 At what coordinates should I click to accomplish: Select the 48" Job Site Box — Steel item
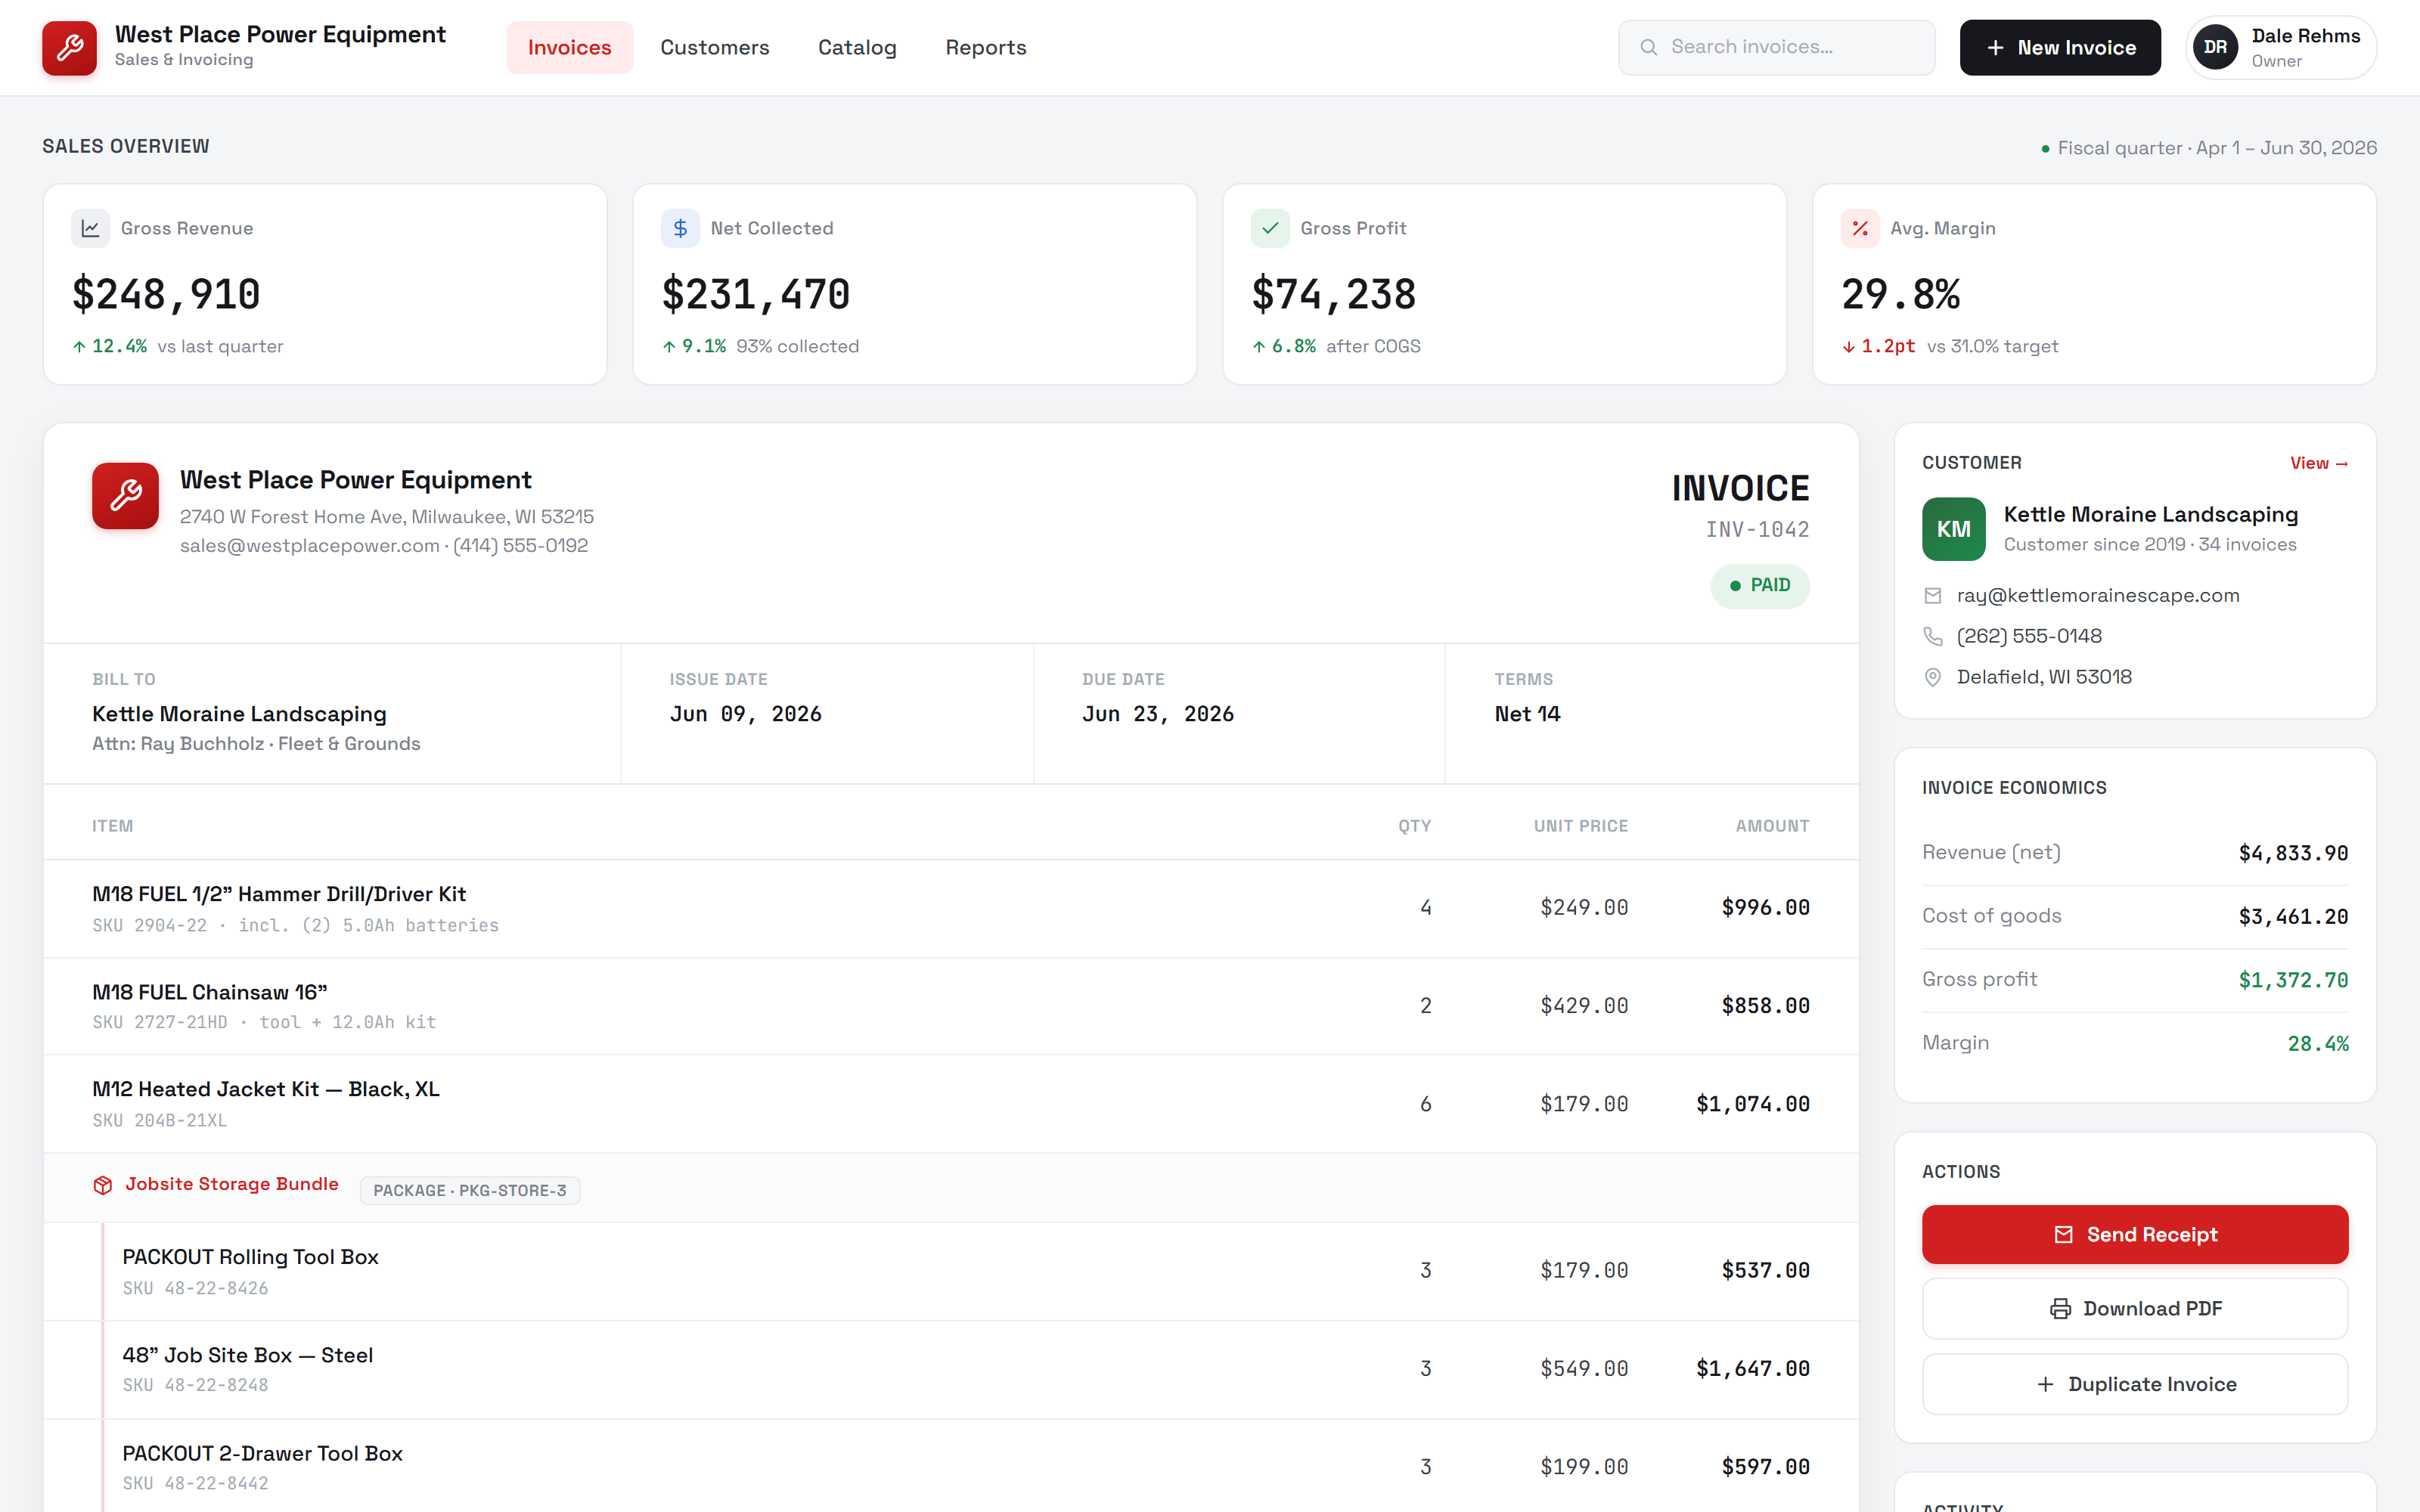click(950, 1369)
